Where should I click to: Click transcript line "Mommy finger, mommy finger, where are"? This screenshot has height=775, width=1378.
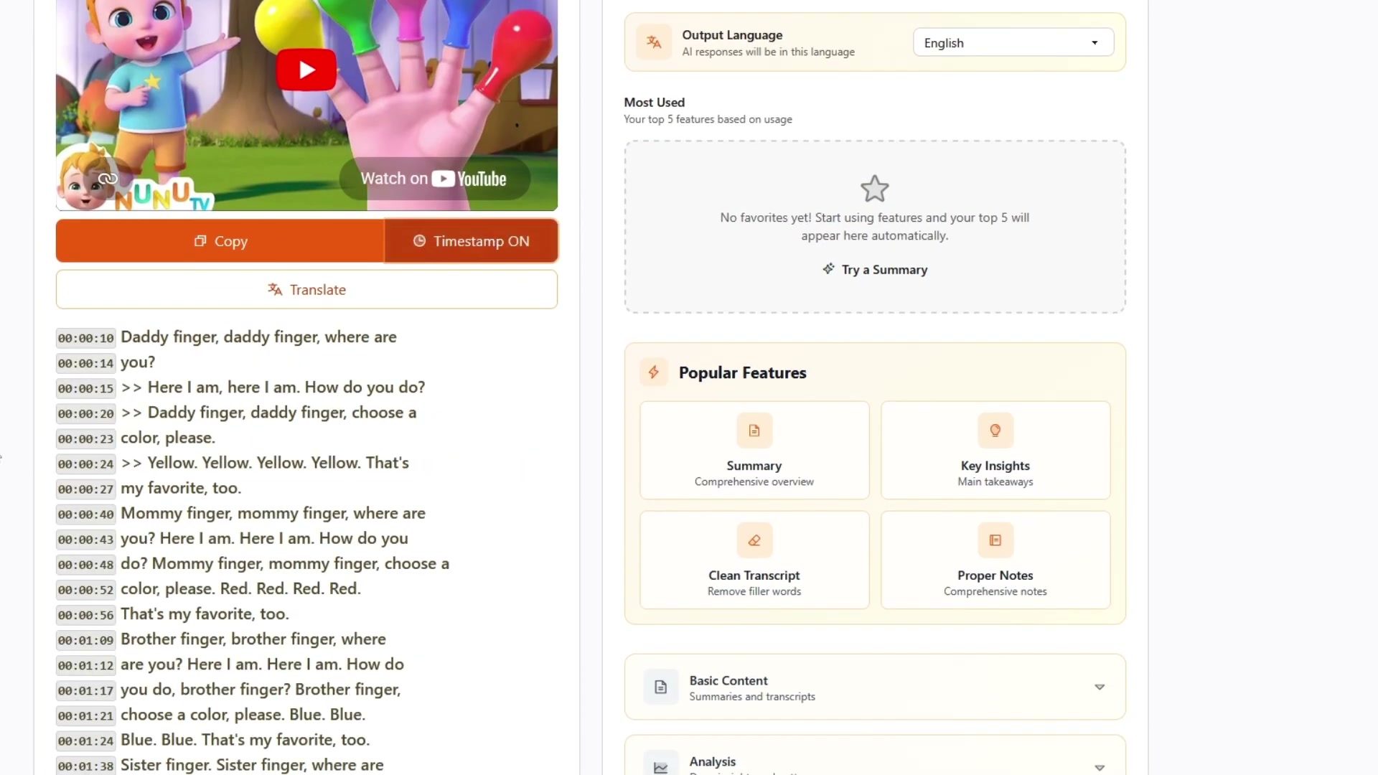point(273,513)
